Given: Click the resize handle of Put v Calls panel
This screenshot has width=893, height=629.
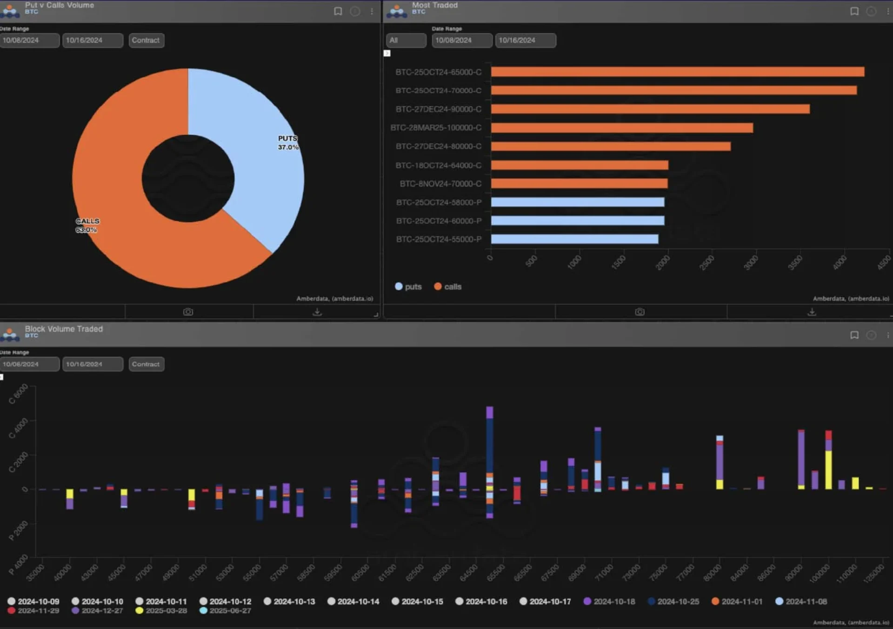Looking at the screenshot, I should (x=376, y=315).
